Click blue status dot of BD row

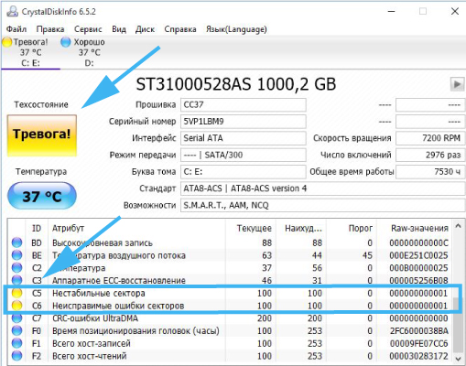(x=16, y=242)
